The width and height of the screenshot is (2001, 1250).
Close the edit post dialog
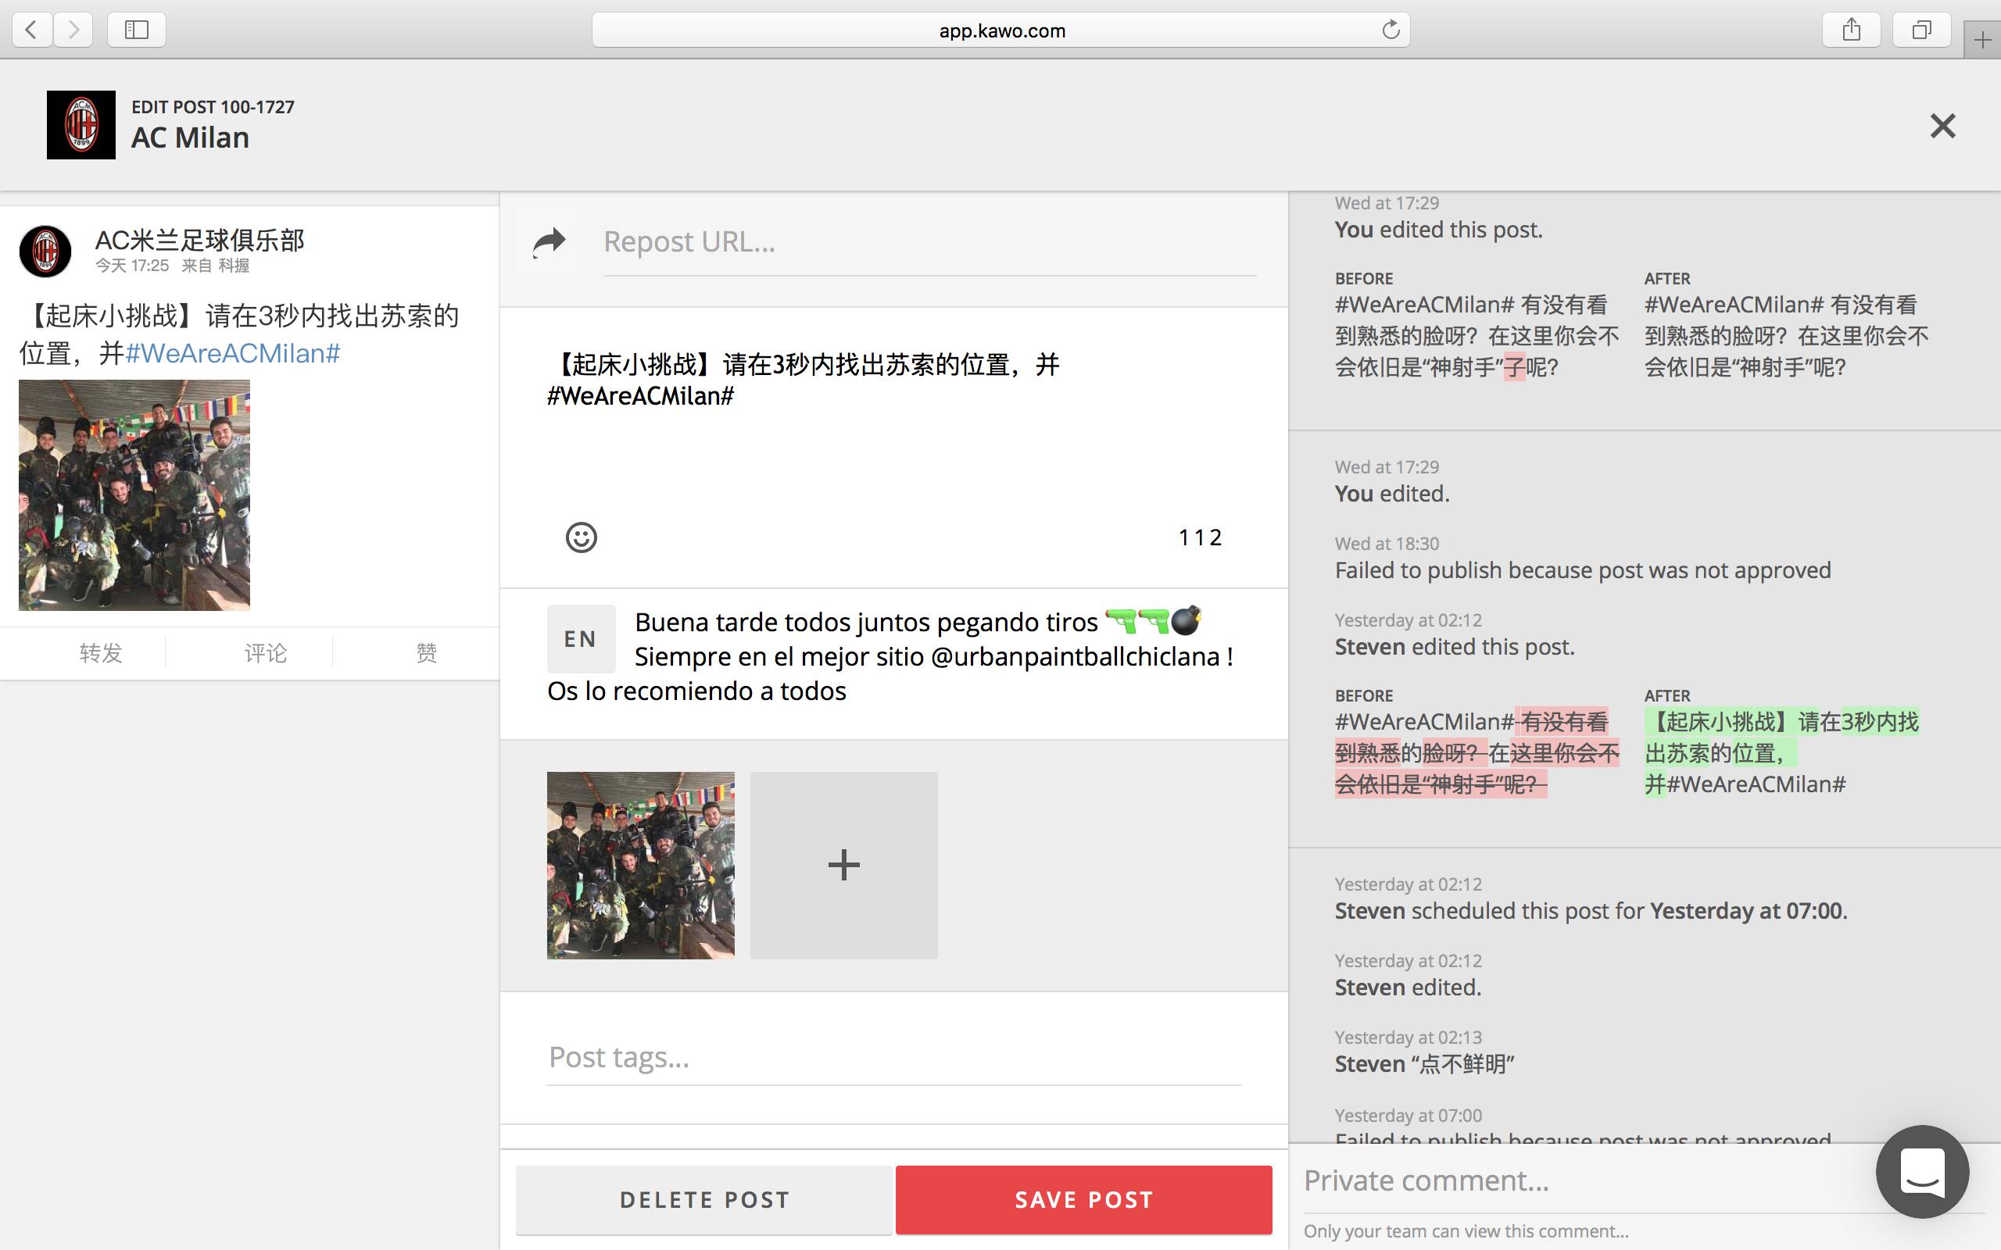pyautogui.click(x=1942, y=126)
